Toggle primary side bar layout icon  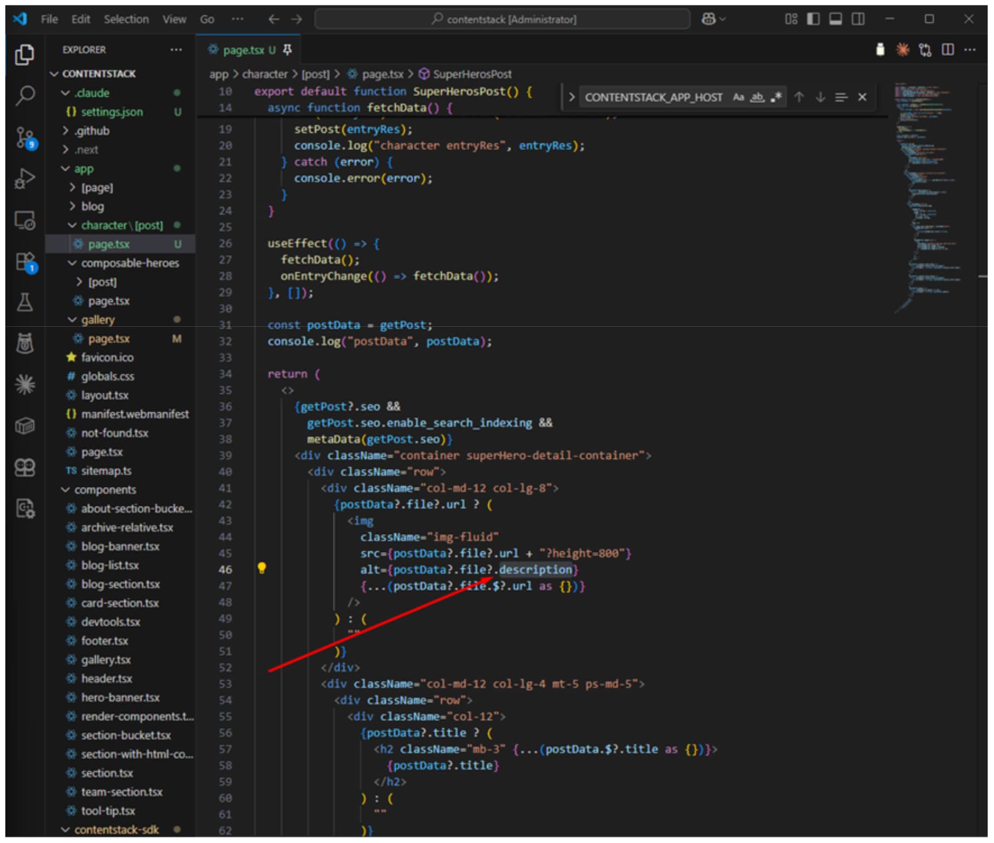point(813,19)
